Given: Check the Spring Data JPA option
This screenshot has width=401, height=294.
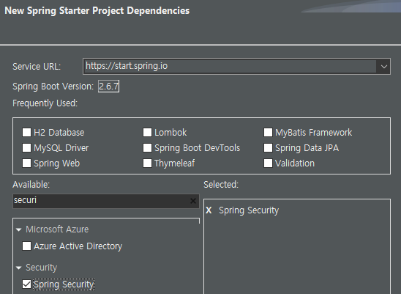Looking at the screenshot, I should 268,148.
